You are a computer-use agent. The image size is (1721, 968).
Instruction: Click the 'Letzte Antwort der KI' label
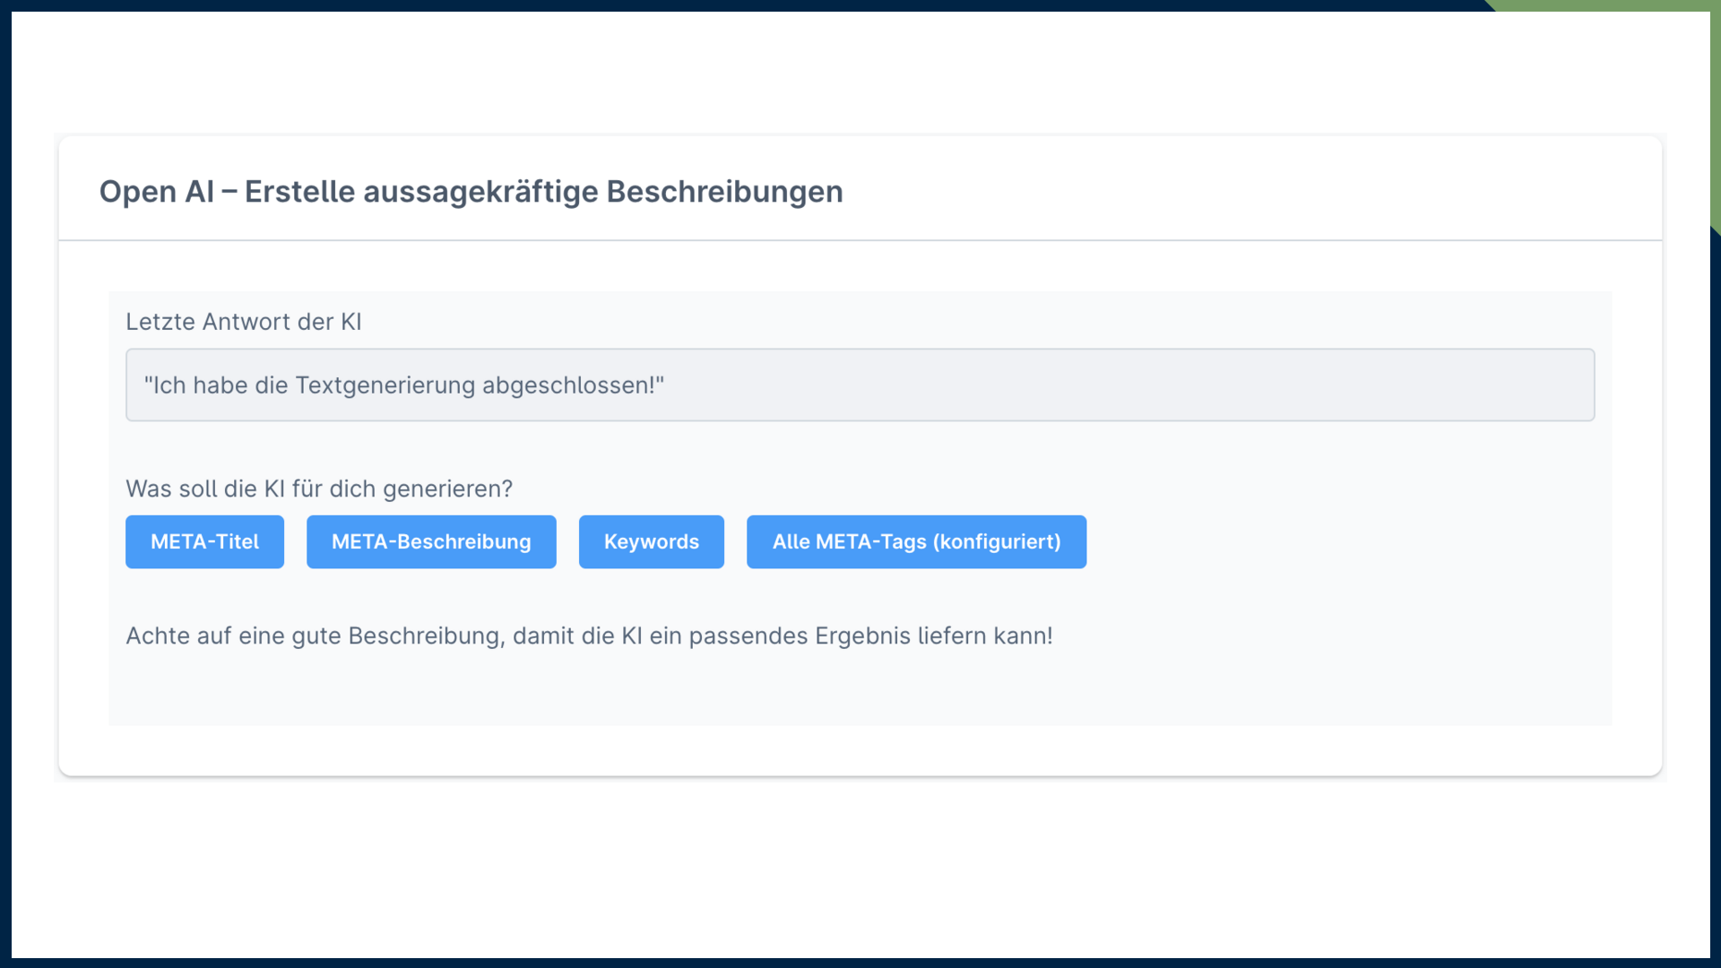tap(243, 322)
